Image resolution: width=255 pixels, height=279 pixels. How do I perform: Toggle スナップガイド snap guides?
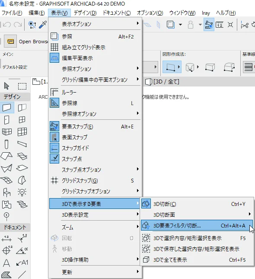tap(95, 148)
